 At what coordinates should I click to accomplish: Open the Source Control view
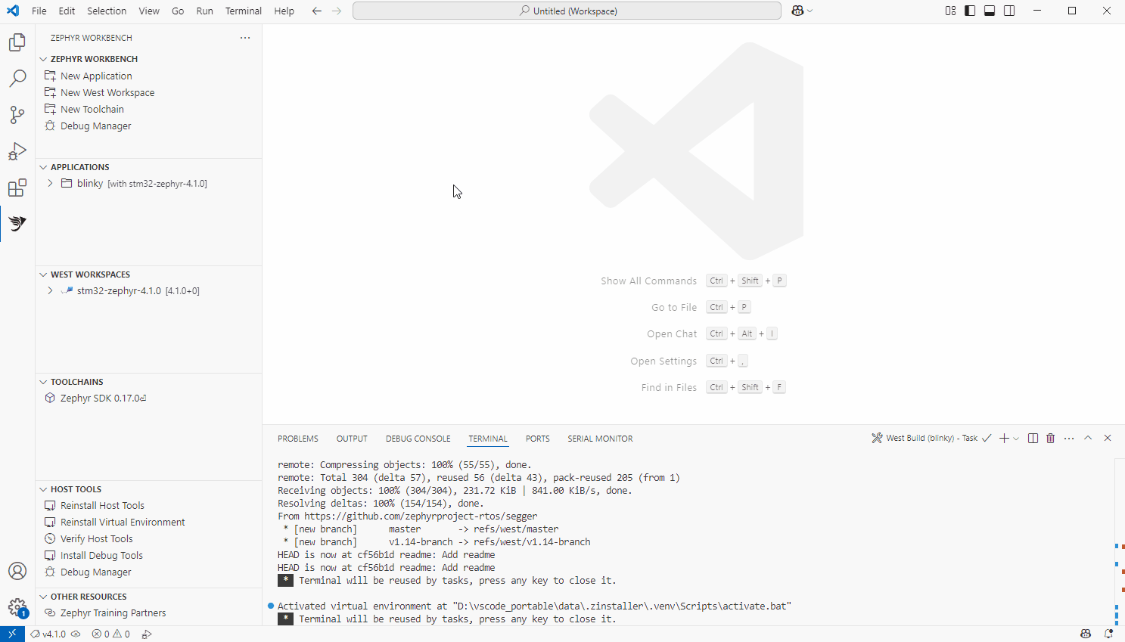pos(17,115)
